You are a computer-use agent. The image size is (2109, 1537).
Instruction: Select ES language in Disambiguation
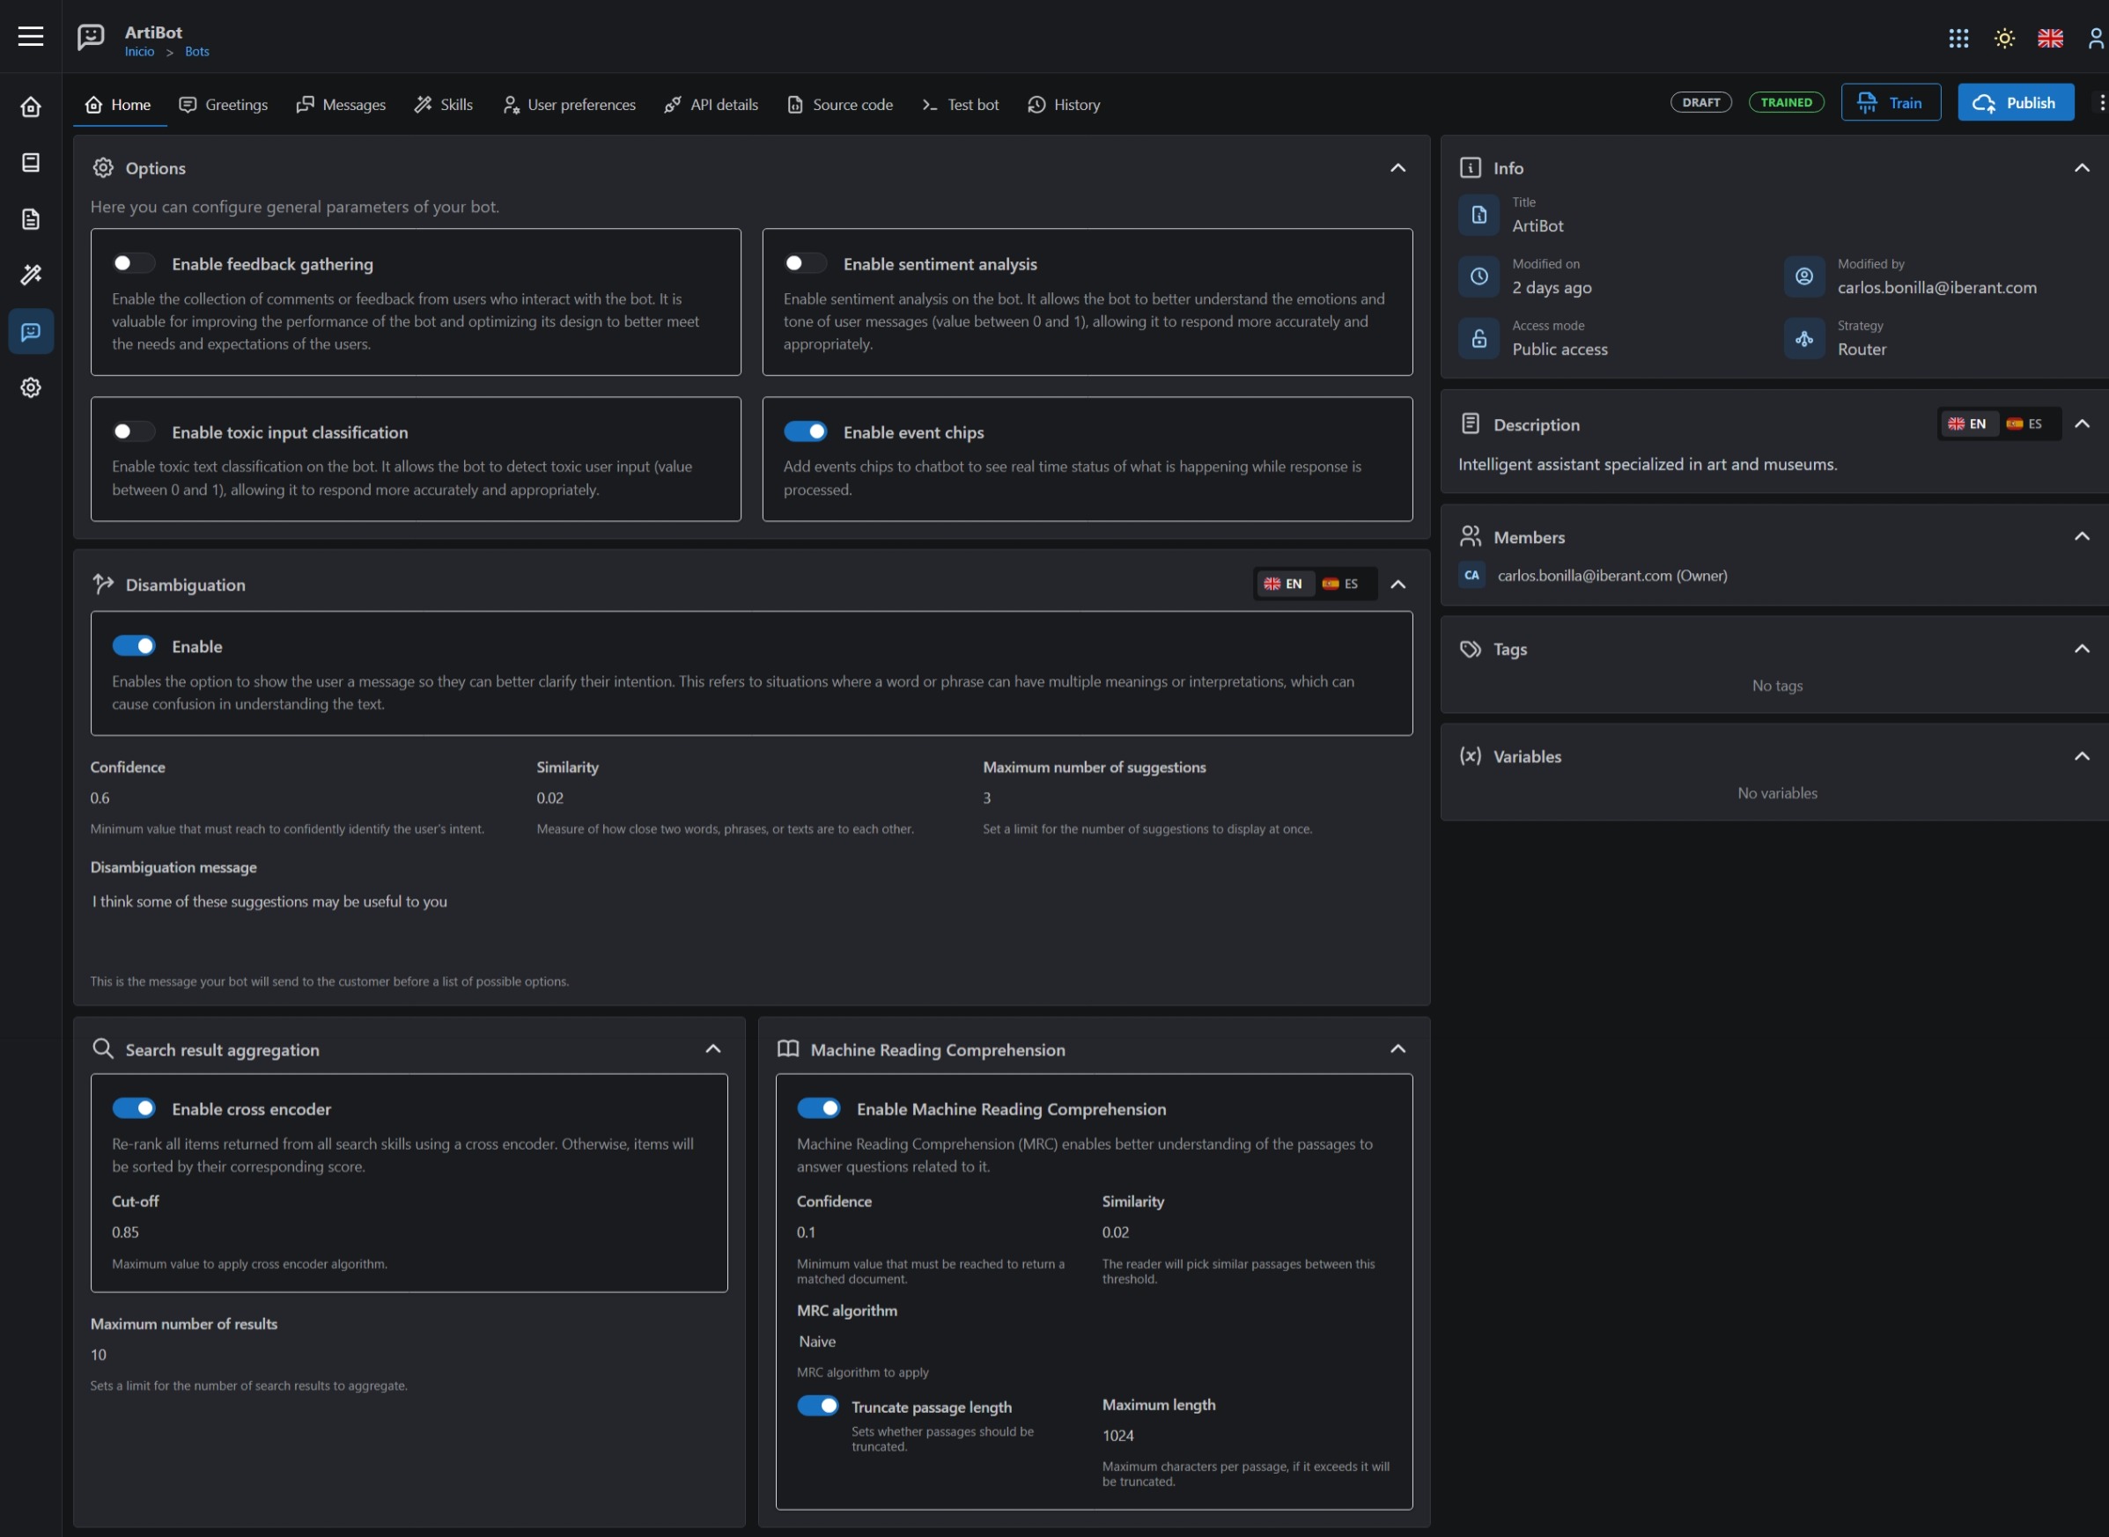coord(1340,584)
